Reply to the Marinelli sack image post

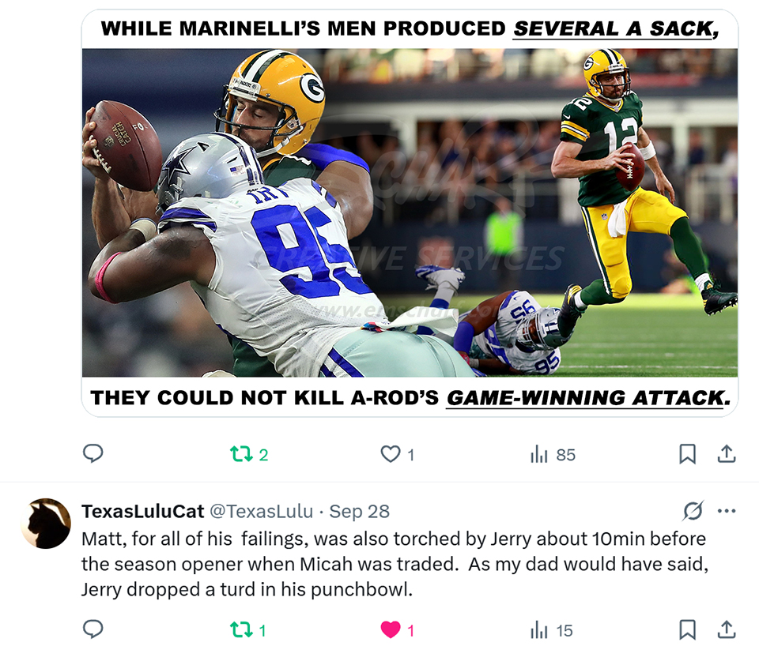point(93,453)
